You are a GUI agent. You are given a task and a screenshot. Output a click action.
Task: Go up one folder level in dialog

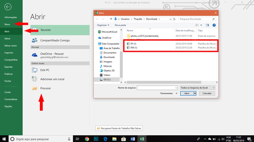coord(111,19)
